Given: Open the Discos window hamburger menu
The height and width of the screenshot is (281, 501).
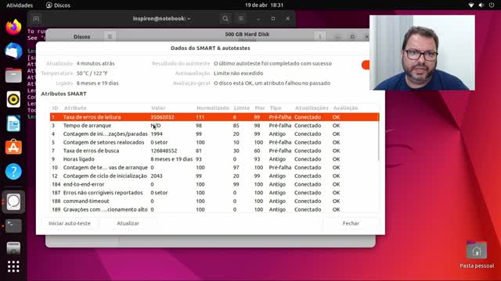Looking at the screenshot, I should 110,37.
